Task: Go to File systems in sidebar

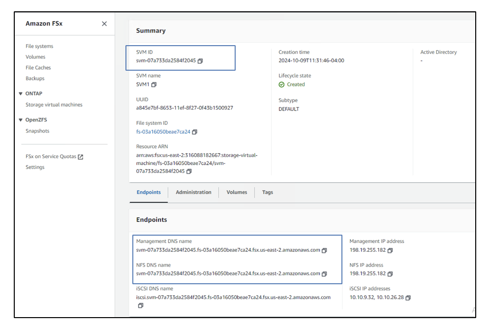Action: pyautogui.click(x=39, y=46)
